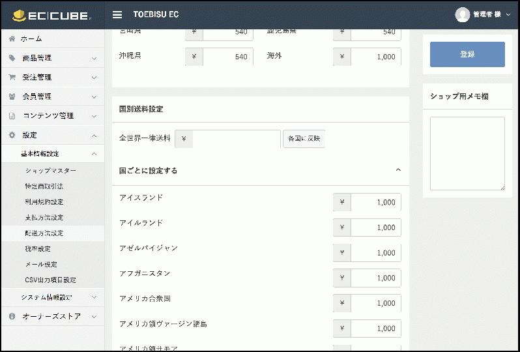Viewport: 520px width, 352px height.
Task: Expand the 商品管理 menu chevron
Action: [94, 59]
